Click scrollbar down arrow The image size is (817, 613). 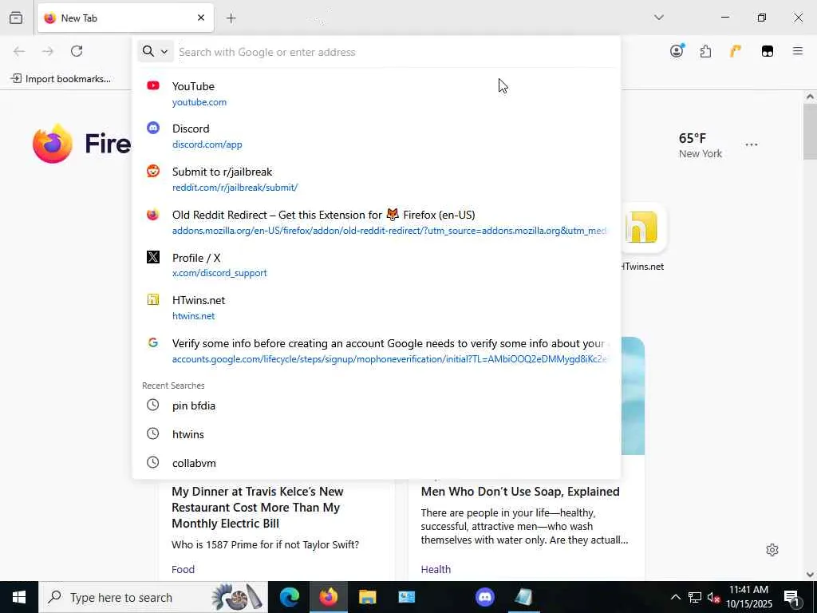[x=810, y=575]
